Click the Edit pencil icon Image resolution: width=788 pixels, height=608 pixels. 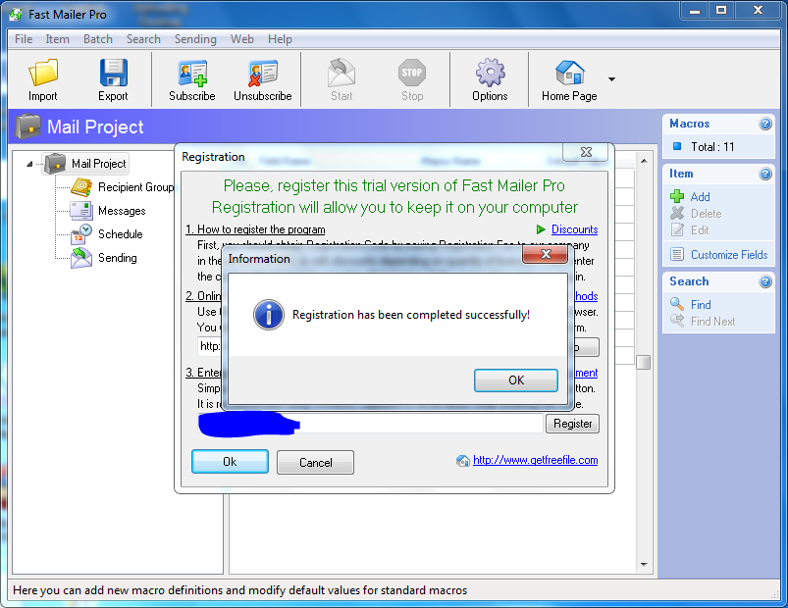tap(677, 229)
